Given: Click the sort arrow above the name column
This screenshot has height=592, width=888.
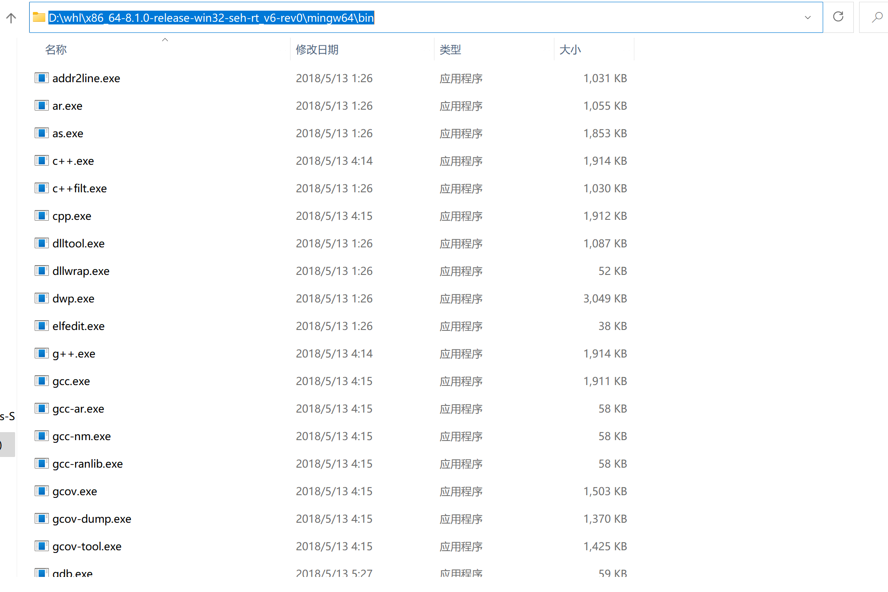Looking at the screenshot, I should coord(165,40).
